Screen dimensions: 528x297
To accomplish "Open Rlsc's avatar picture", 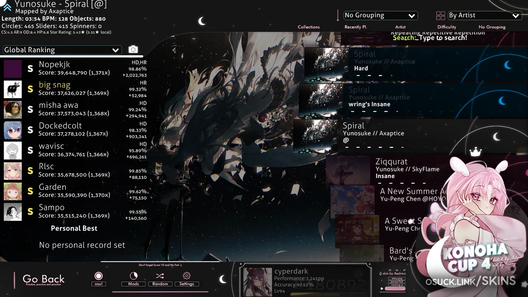I will coord(13,171).
